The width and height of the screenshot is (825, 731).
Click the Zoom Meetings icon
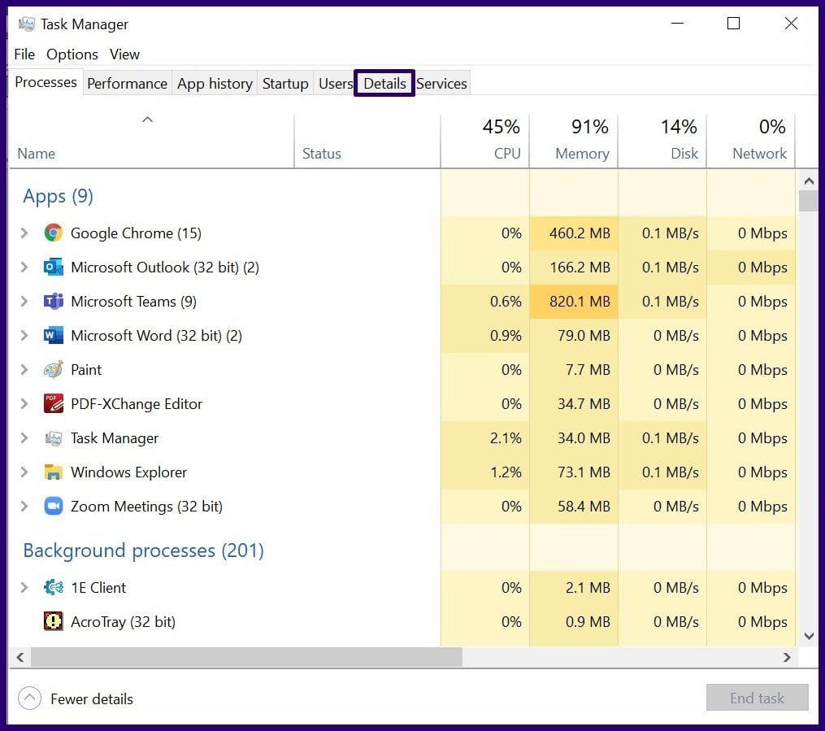[x=53, y=507]
